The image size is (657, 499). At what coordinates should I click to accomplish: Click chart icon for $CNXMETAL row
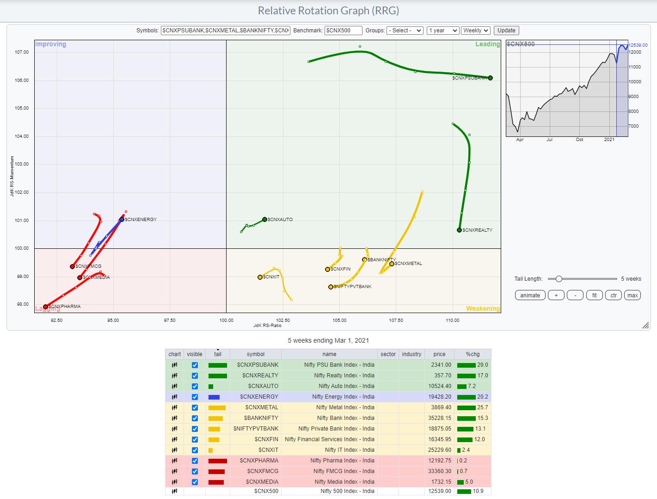click(x=174, y=407)
